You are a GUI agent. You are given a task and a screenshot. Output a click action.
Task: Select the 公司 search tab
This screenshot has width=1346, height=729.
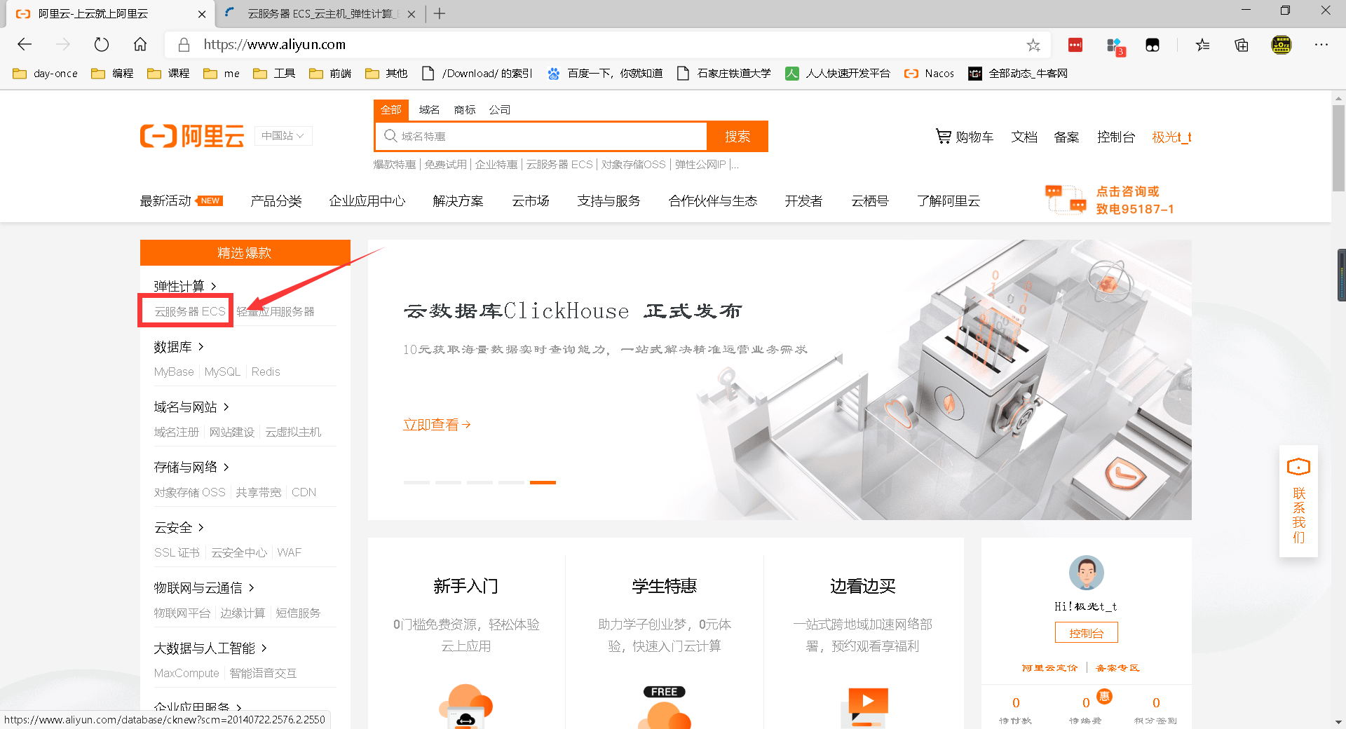tap(500, 109)
